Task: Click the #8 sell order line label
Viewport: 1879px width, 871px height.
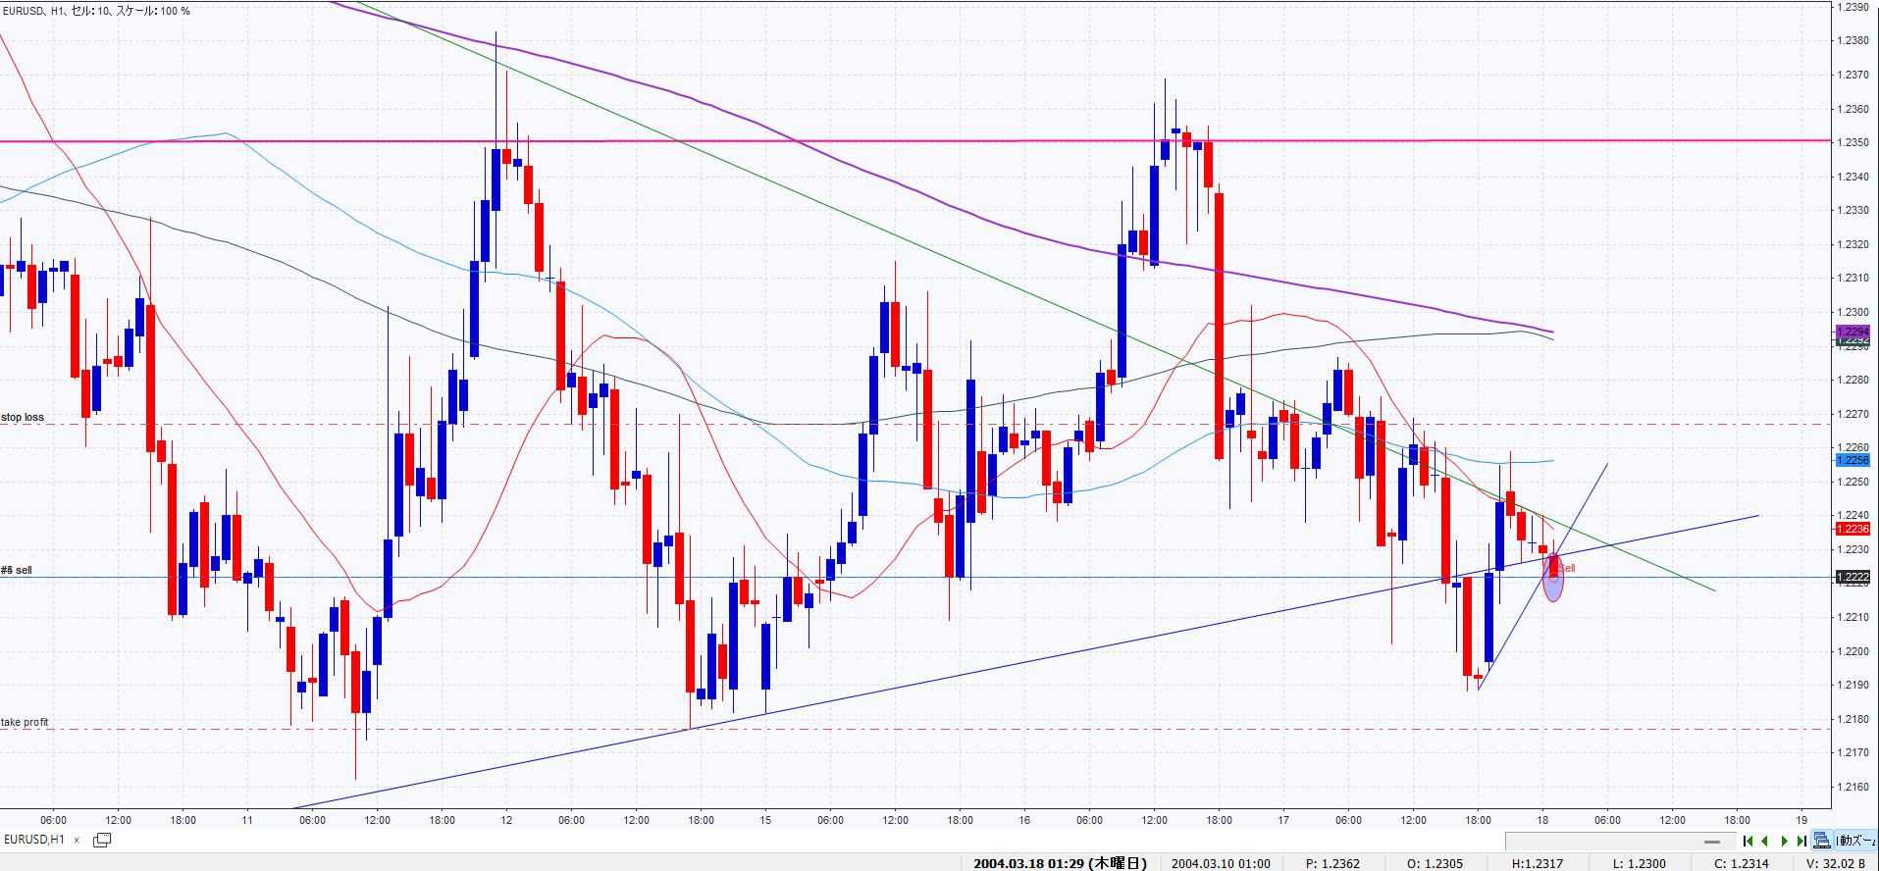Action: (x=17, y=570)
